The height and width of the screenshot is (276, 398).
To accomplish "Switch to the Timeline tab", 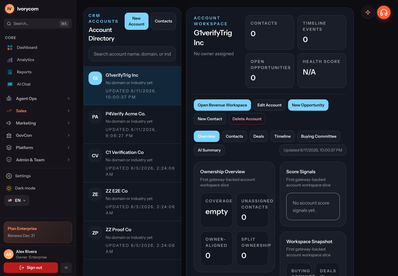I will pos(282,136).
